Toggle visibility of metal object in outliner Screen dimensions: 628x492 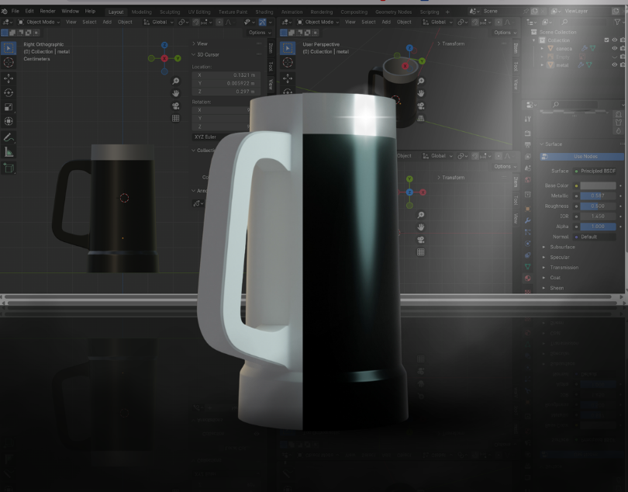coord(614,65)
